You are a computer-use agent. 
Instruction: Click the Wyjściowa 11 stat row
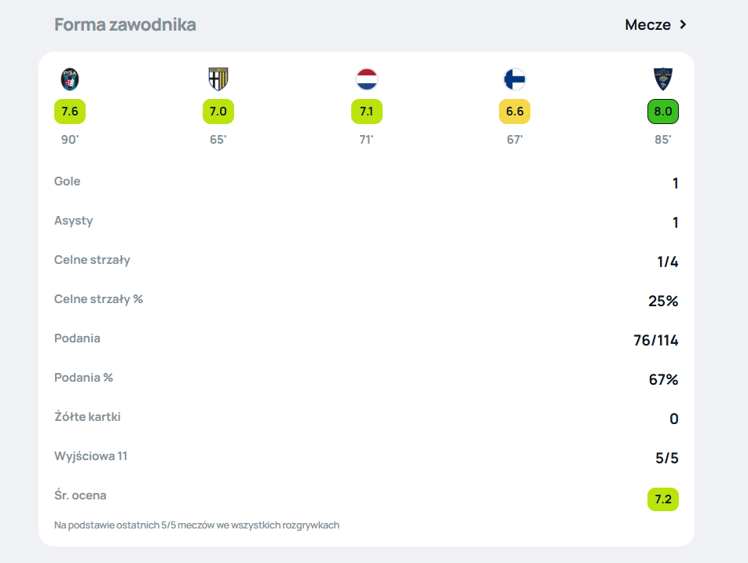coord(366,457)
